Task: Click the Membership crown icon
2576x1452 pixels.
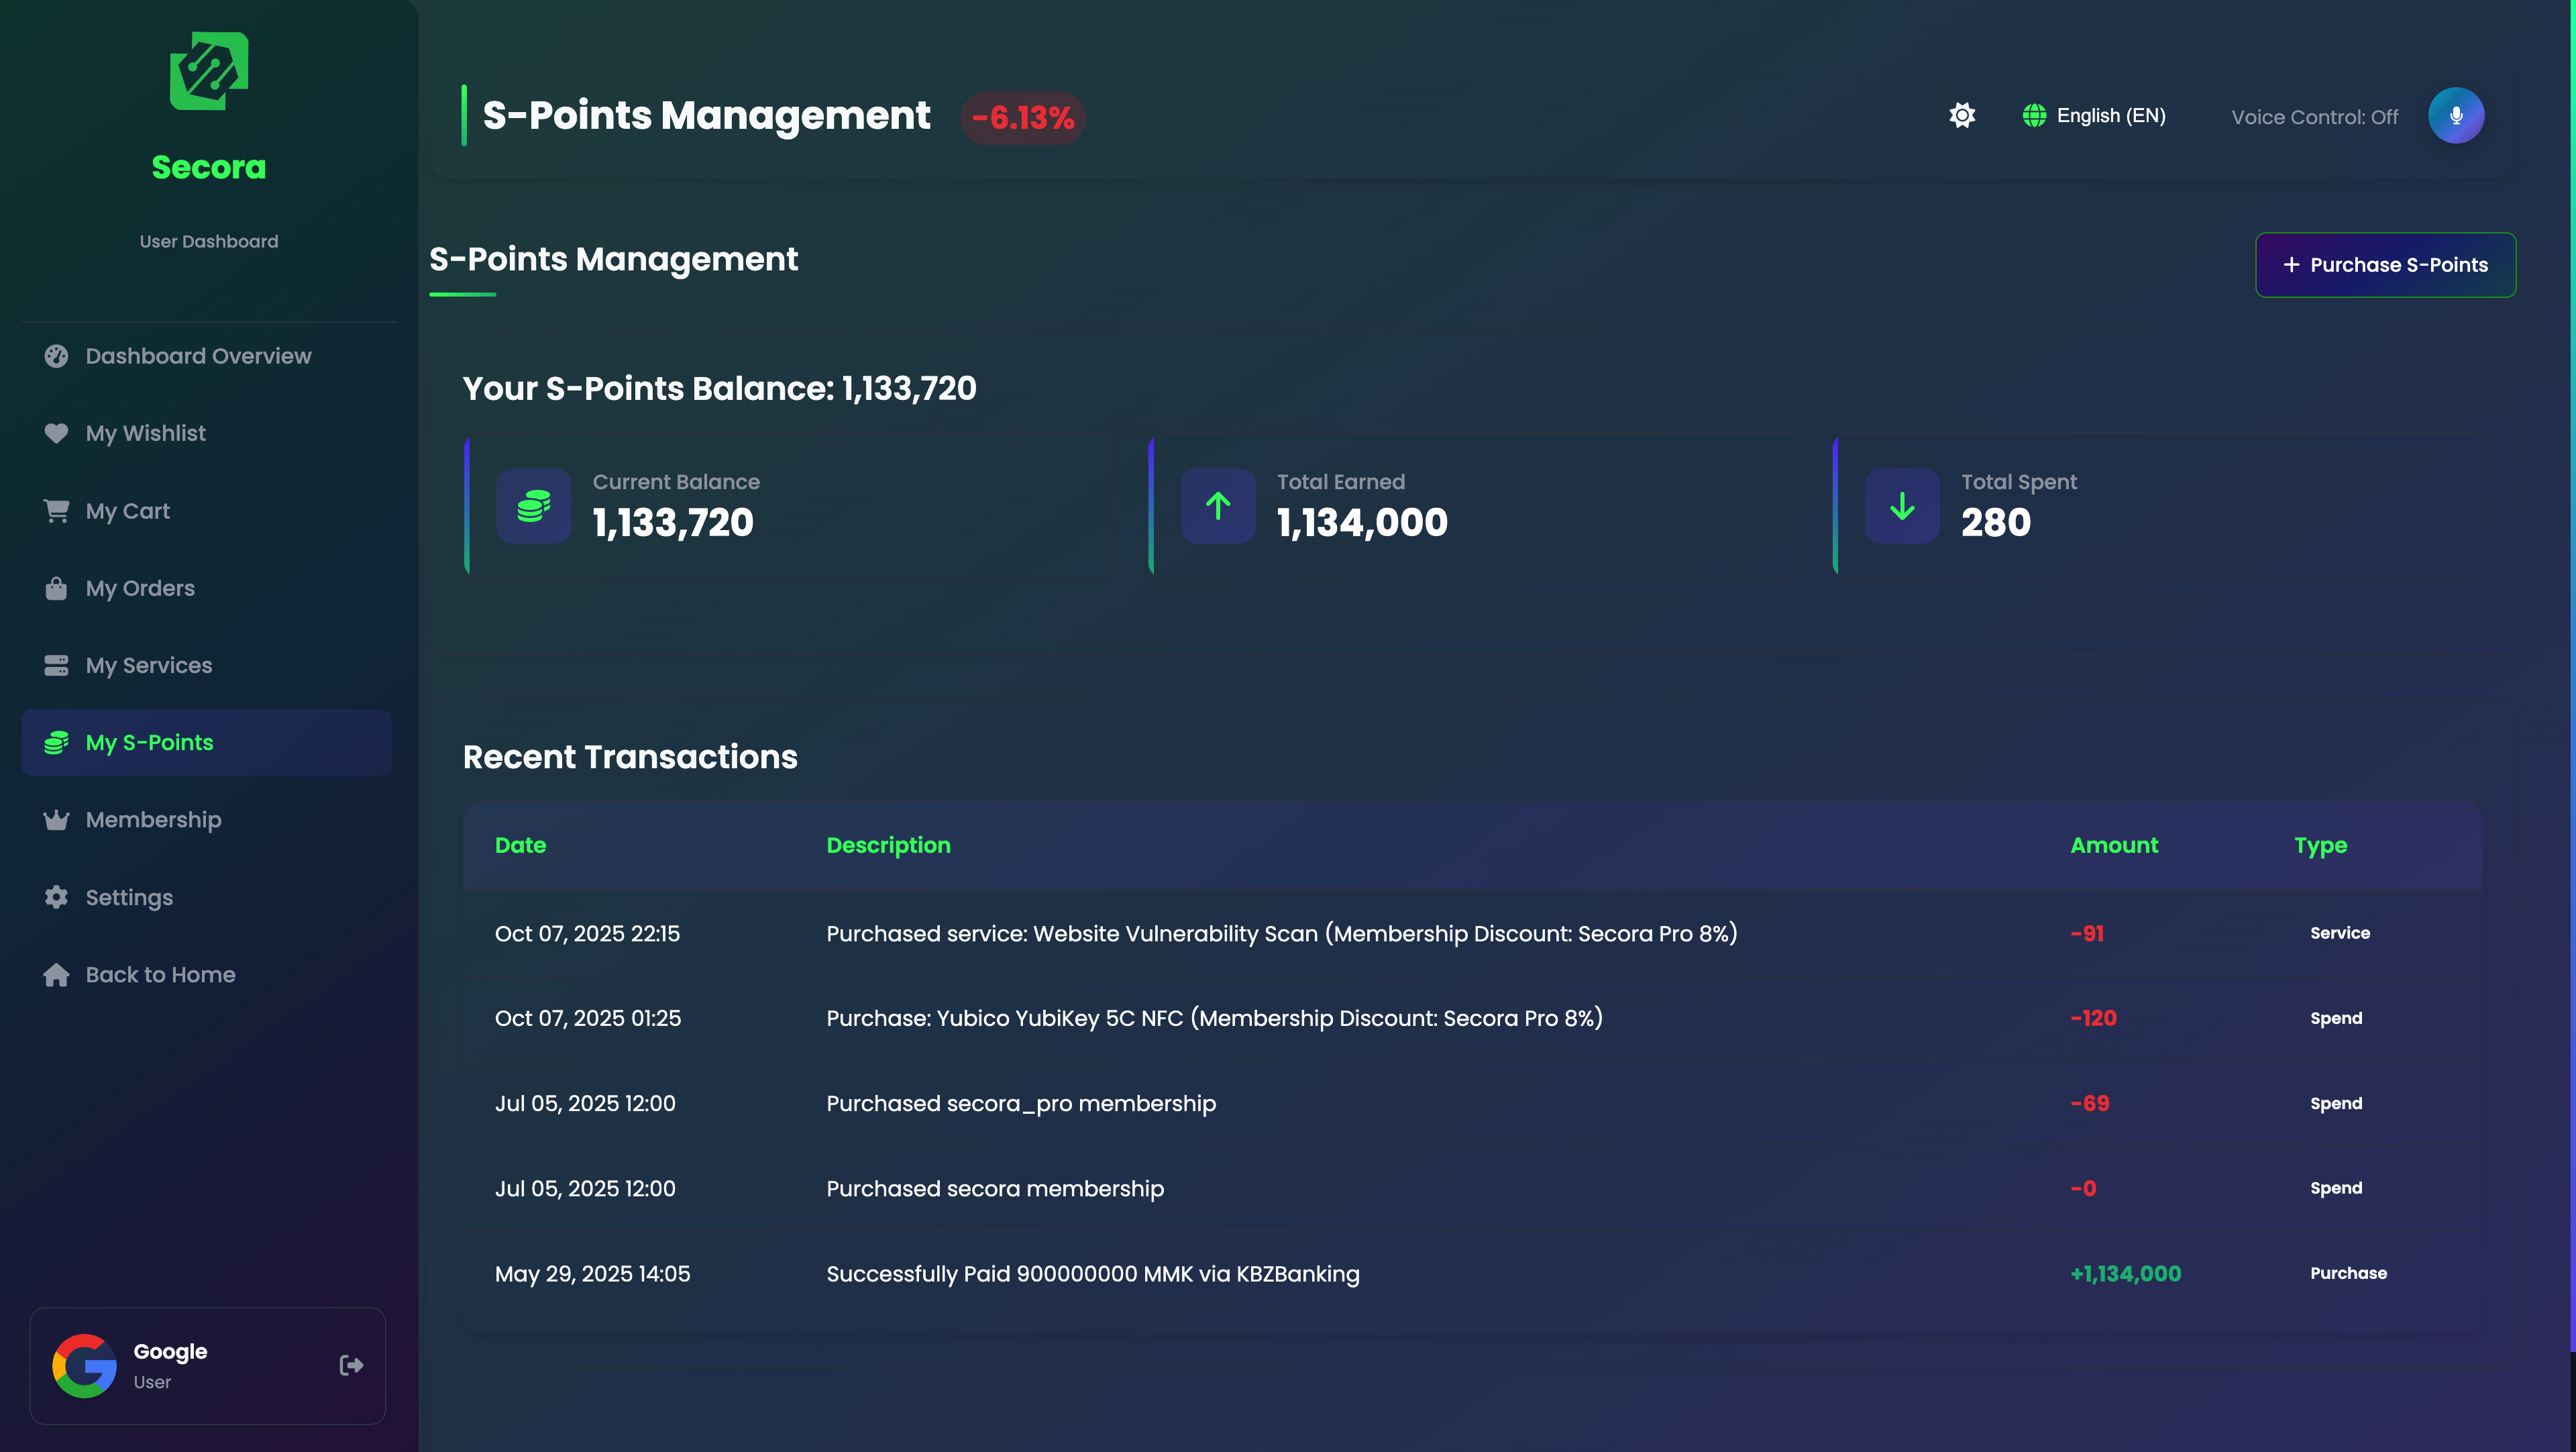Action: pyautogui.click(x=56, y=820)
